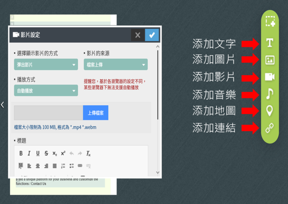
Task: Toggle bold formatting in title editor
Action: click(x=21, y=153)
